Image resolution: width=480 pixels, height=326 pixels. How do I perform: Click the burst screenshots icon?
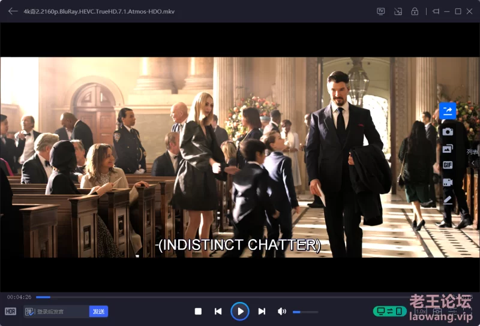tap(448, 149)
